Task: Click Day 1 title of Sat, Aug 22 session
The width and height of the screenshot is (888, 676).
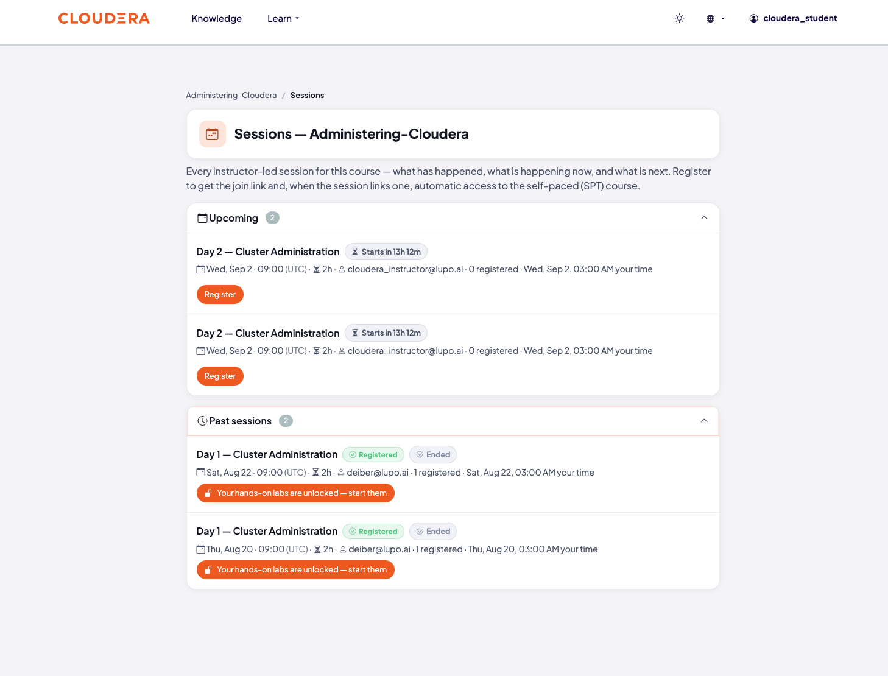Action: [x=267, y=454]
